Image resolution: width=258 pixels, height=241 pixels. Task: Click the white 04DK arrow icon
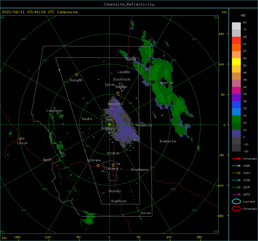pyautogui.click(x=236, y=166)
